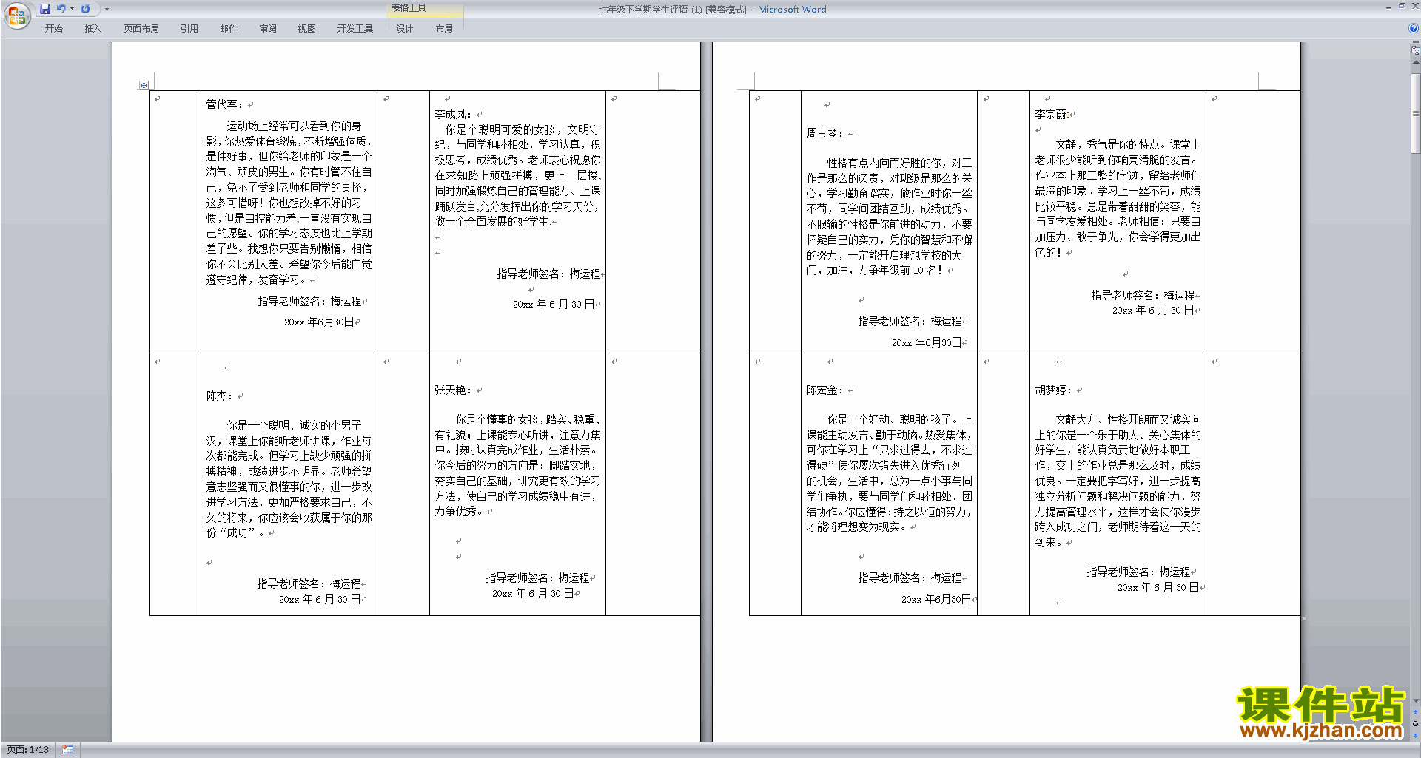Open the Office button menu

pos(16,15)
